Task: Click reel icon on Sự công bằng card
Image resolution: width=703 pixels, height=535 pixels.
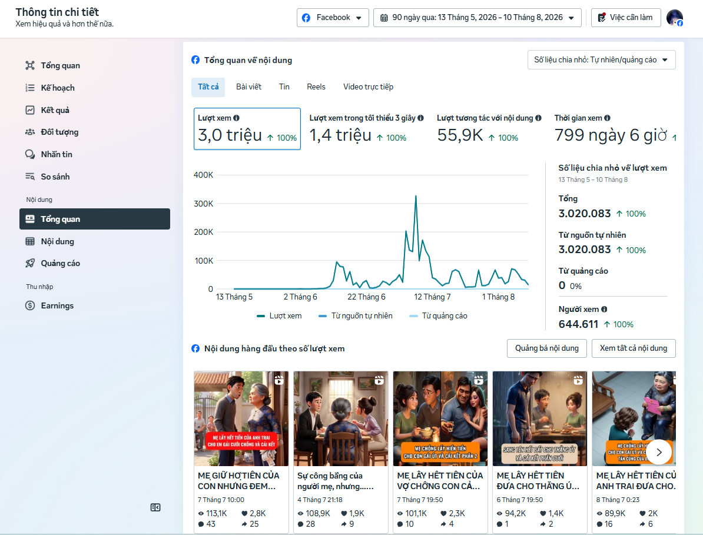Action: point(379,380)
